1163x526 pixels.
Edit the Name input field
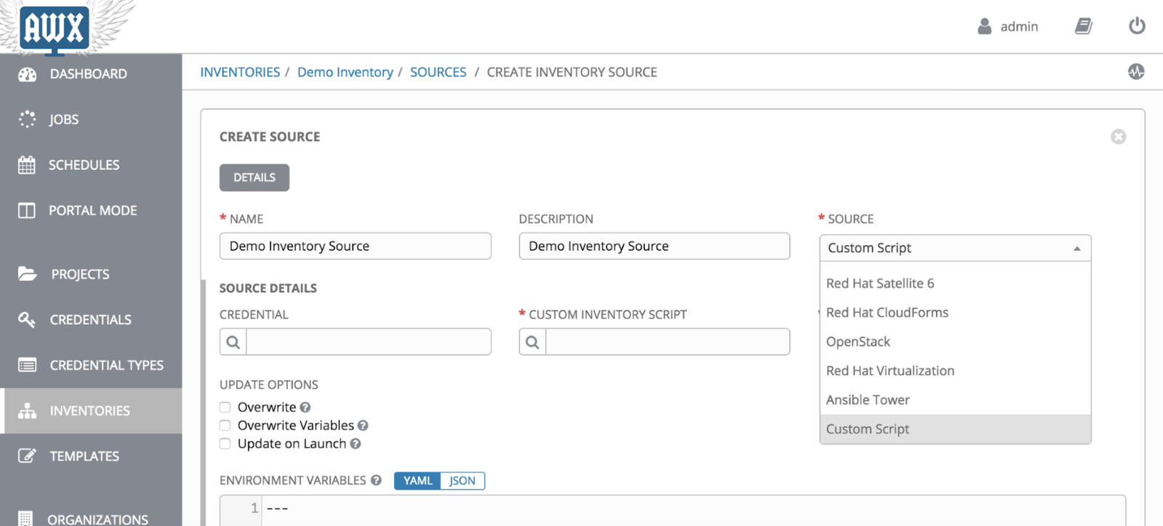click(355, 246)
